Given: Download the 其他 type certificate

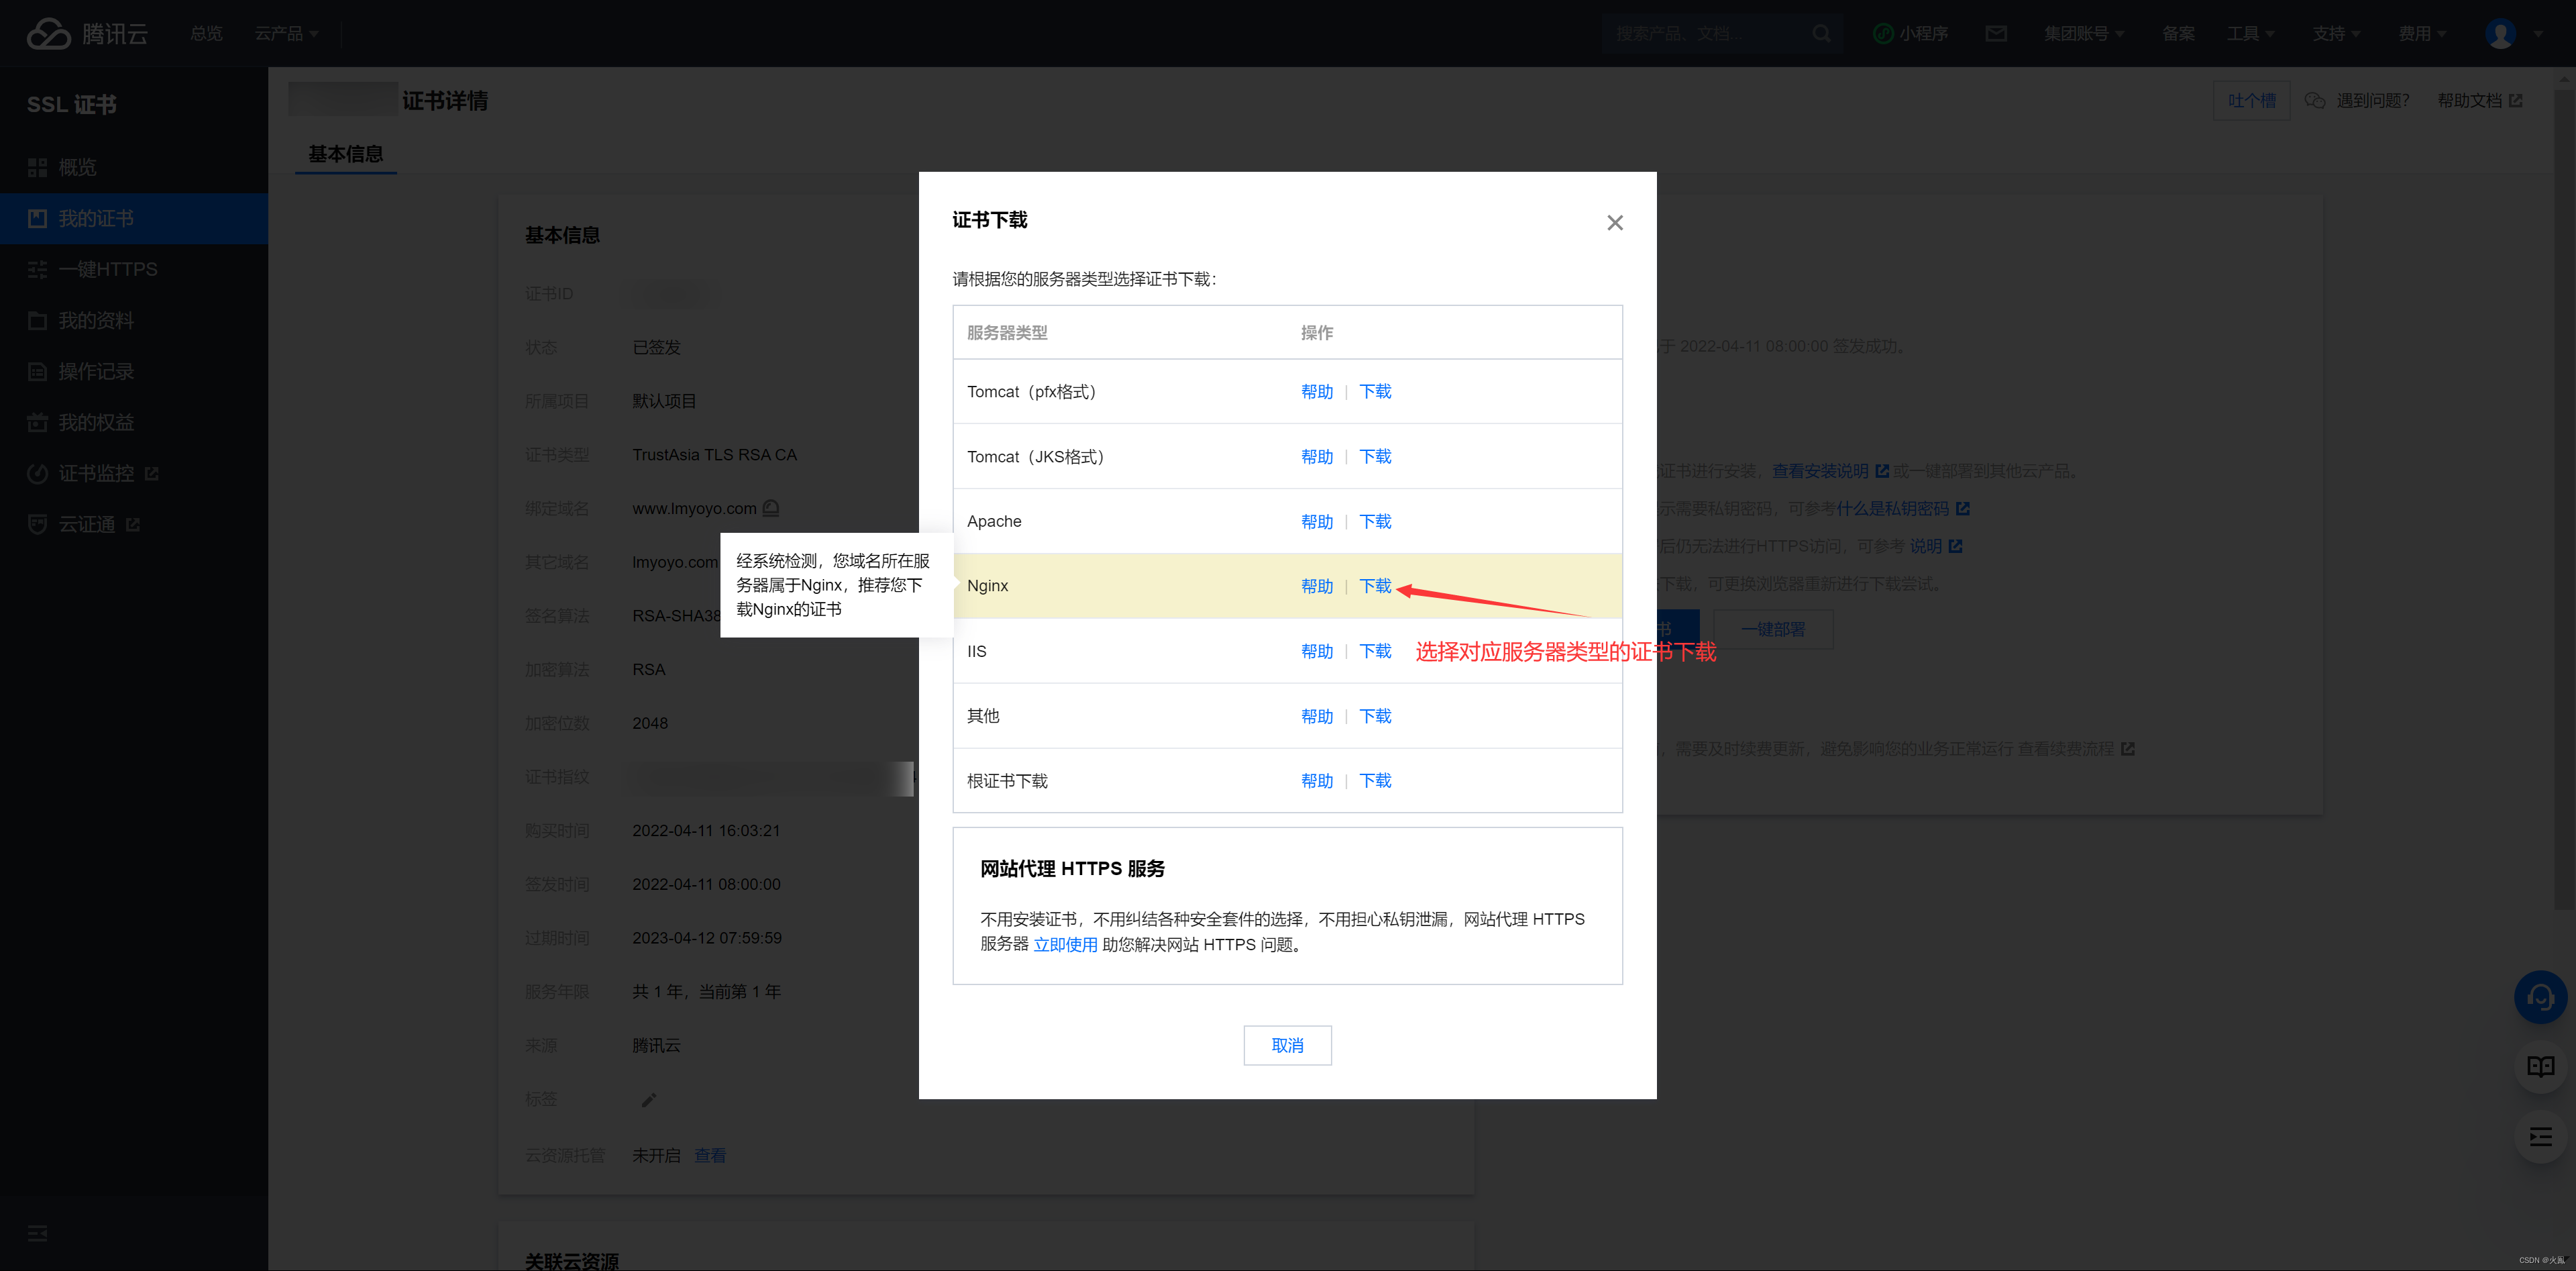Looking at the screenshot, I should pyautogui.click(x=1375, y=716).
